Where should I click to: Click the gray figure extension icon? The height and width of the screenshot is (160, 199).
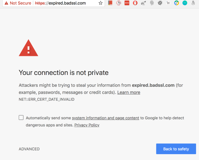pos(193,3)
